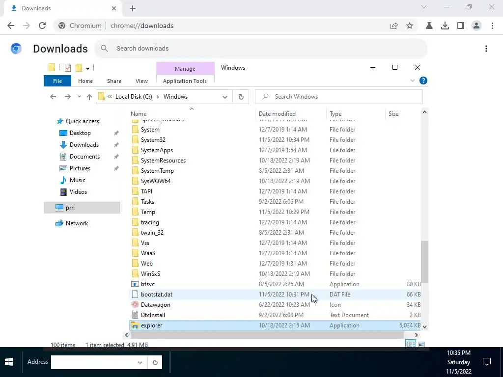This screenshot has width=503, height=377.
Task: Open the Chromium downloads tray icon
Action: [445, 26]
